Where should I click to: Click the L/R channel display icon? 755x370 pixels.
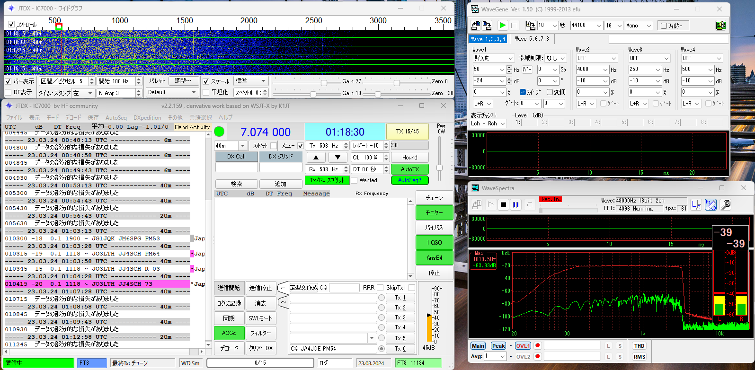pyautogui.click(x=696, y=204)
